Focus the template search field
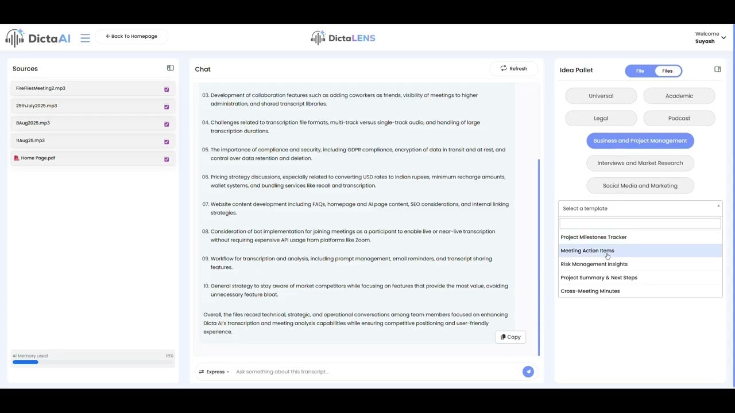The height and width of the screenshot is (413, 735). tap(640, 224)
